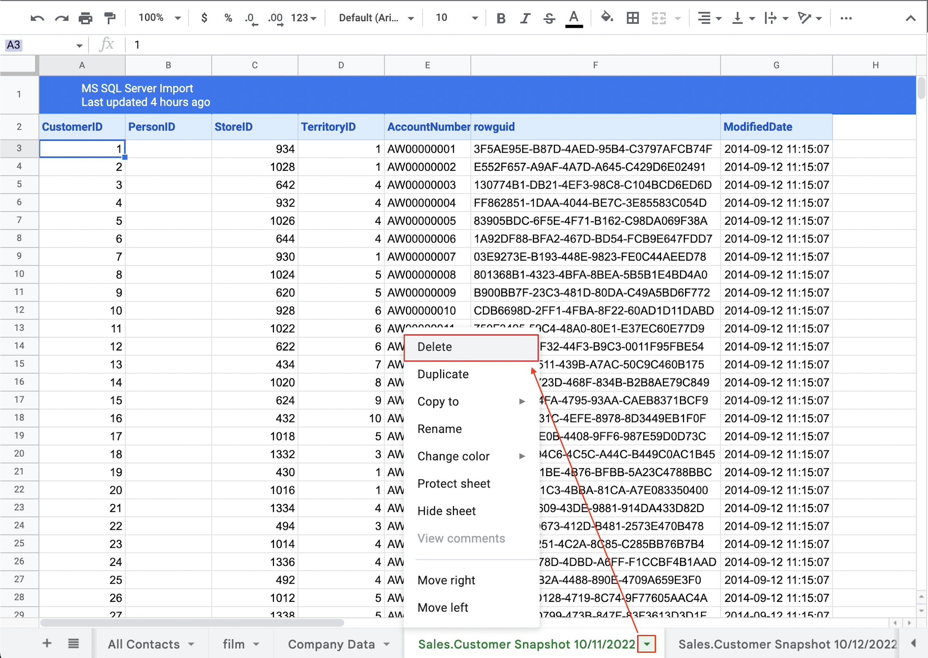Apply italic formatting
Viewport: 928px width, 658px height.
(525, 18)
